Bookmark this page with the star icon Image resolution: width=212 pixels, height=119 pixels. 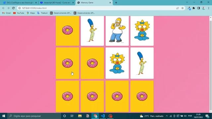pyautogui.click(x=183, y=8)
